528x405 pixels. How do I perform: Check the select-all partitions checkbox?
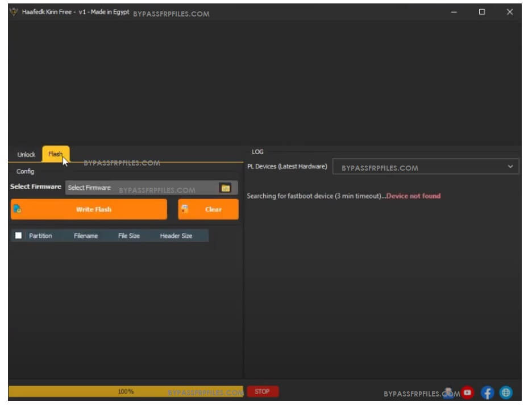18,234
